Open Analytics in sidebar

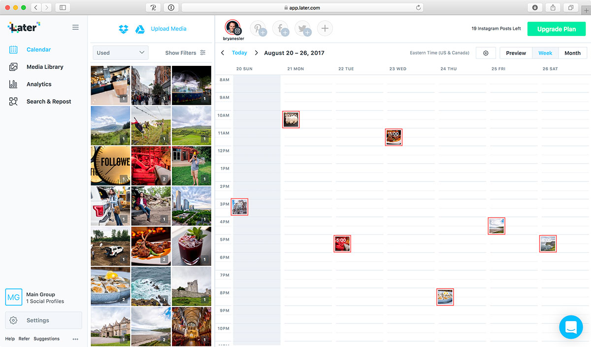pos(39,84)
